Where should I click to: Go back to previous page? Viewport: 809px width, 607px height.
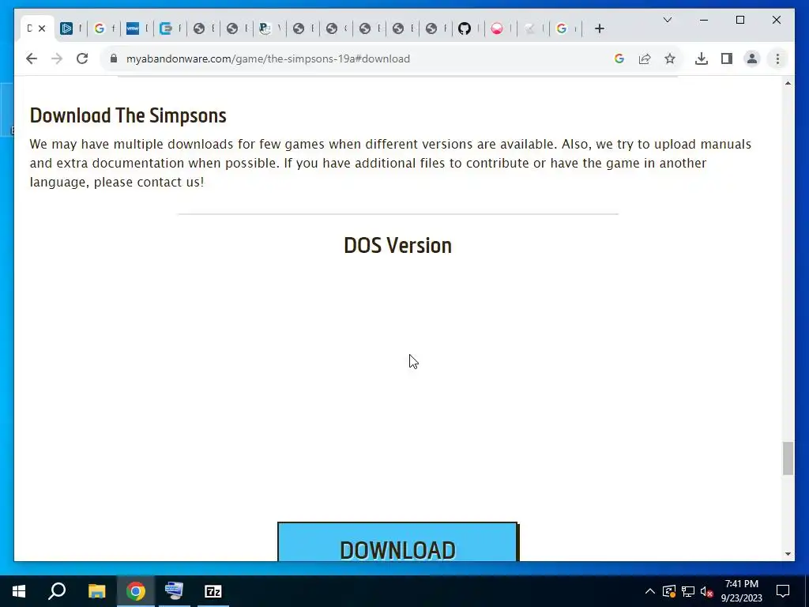(x=32, y=58)
